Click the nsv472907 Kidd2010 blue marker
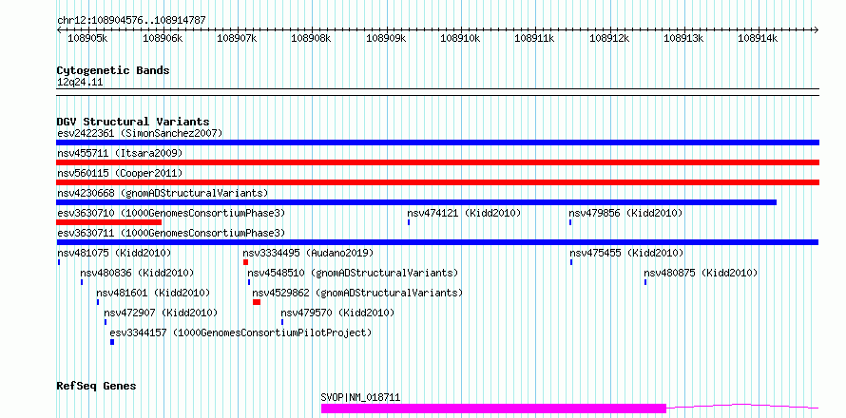 (x=106, y=322)
